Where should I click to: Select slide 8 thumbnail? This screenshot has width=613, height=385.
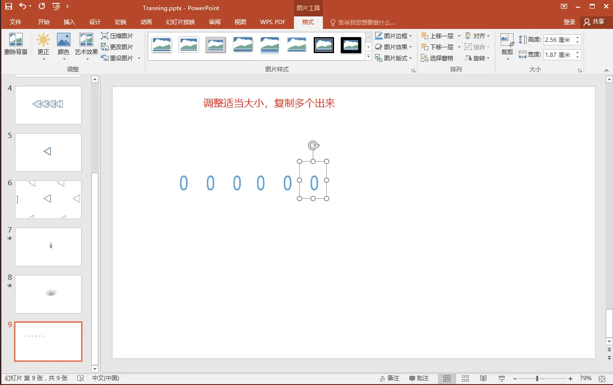(48, 294)
